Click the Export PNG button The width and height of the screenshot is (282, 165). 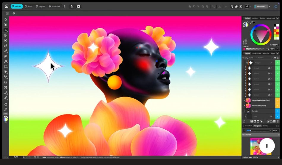(262, 6)
